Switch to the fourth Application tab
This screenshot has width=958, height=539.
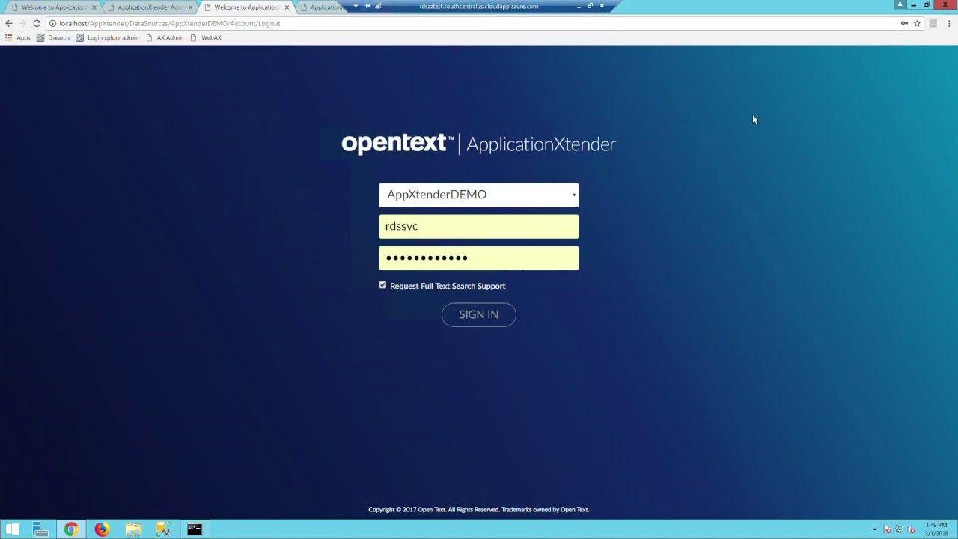(x=322, y=7)
